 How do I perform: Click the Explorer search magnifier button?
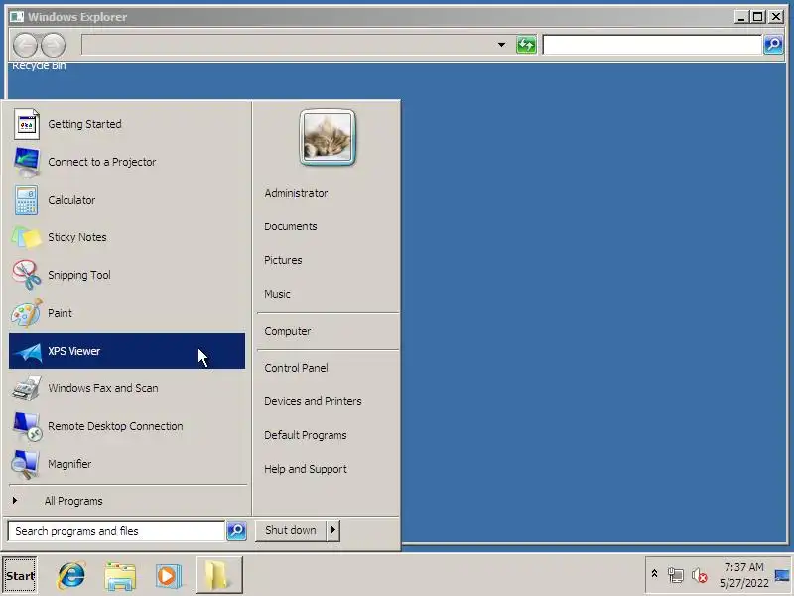[773, 45]
